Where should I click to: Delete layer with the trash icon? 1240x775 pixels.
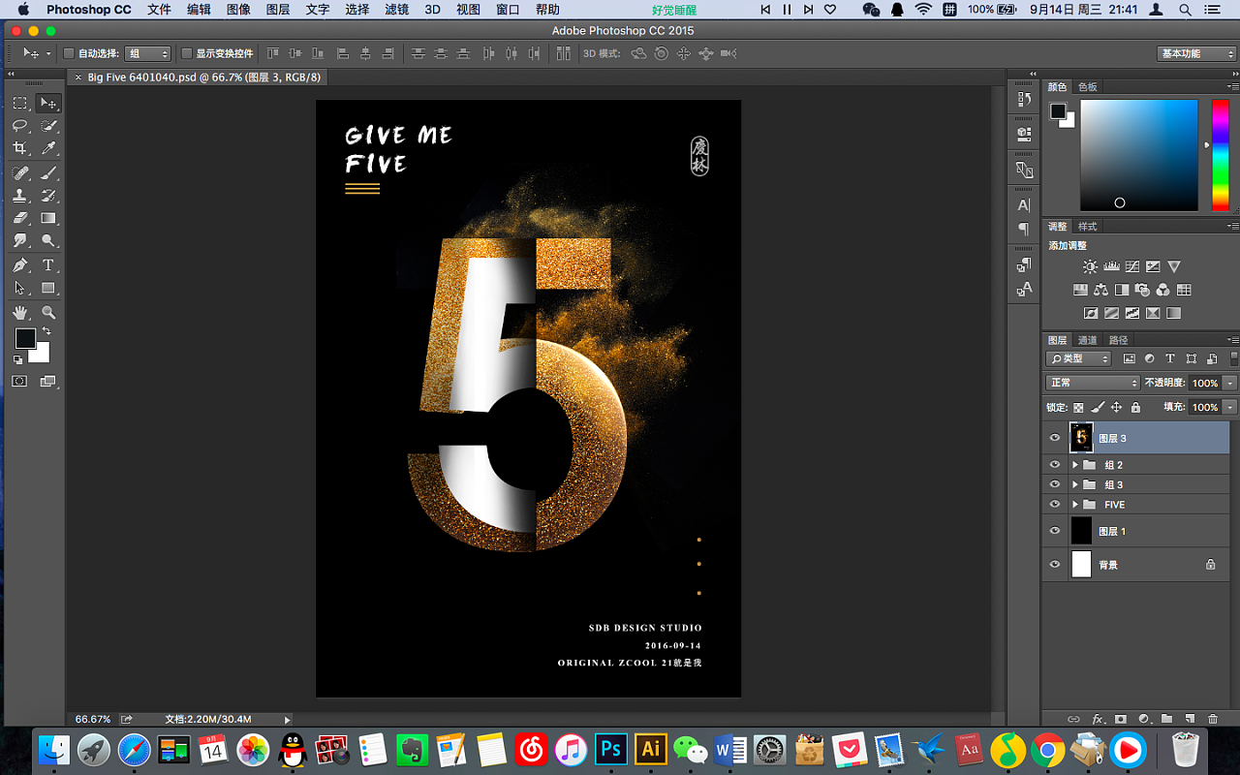point(1213,719)
